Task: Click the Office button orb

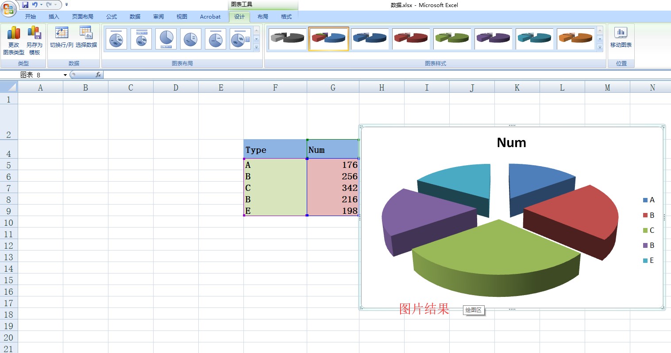Action: coord(8,8)
